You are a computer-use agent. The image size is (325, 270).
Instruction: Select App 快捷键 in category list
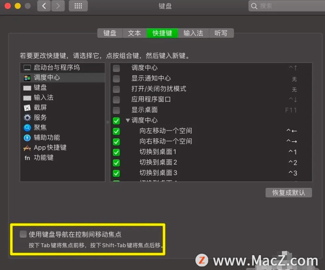[x=63, y=147]
